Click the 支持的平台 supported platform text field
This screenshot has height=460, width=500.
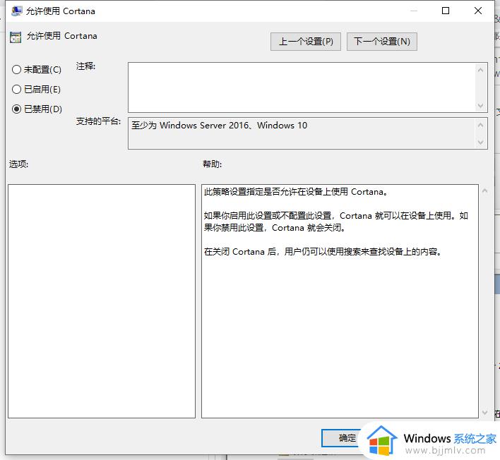302,133
